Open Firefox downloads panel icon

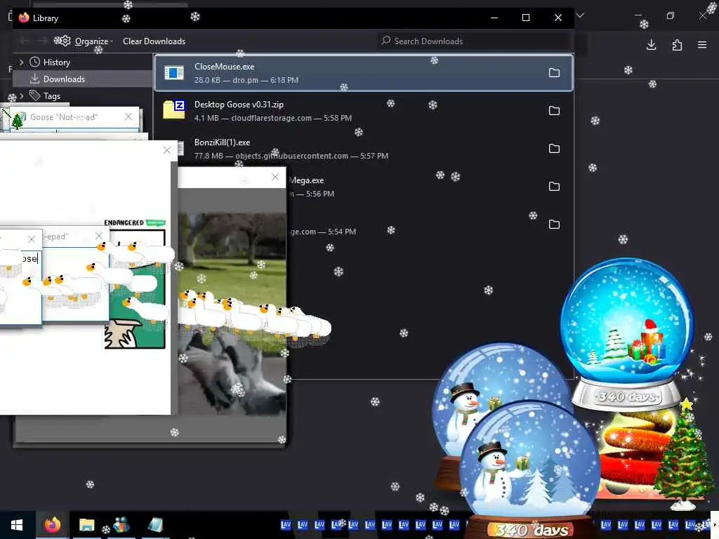pyautogui.click(x=651, y=45)
